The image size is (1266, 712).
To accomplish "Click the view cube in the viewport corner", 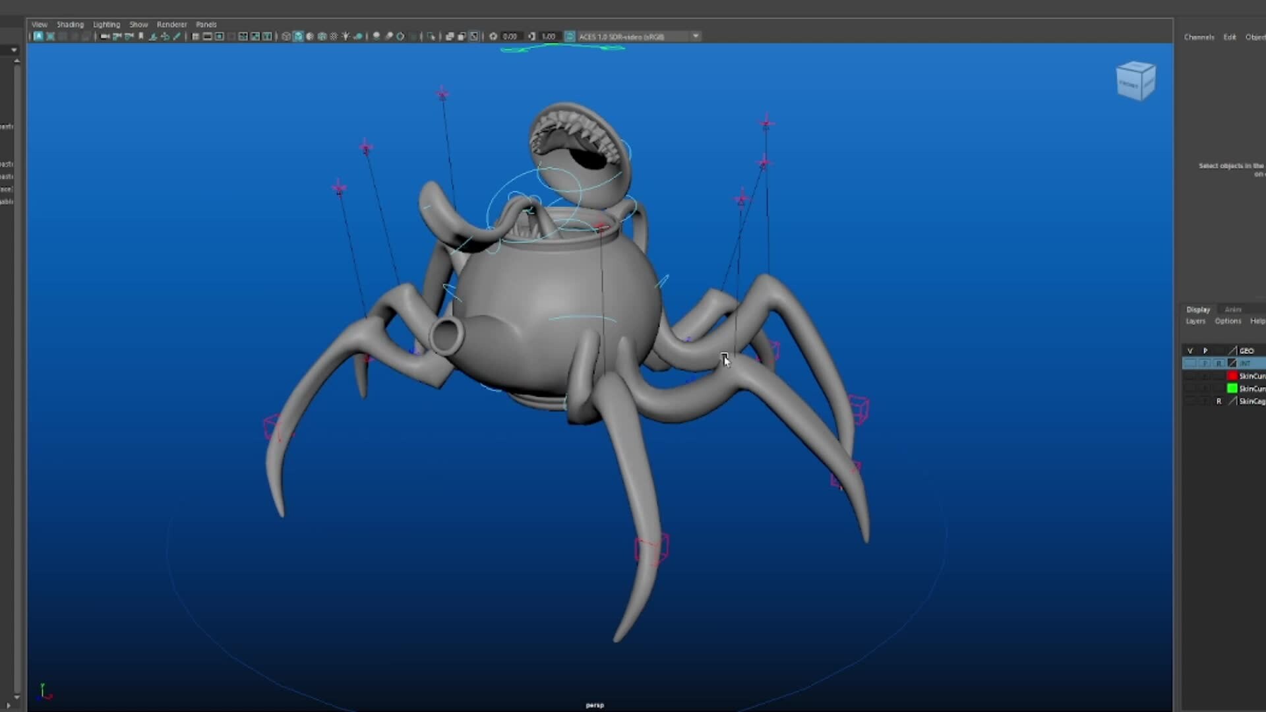I will (1135, 79).
